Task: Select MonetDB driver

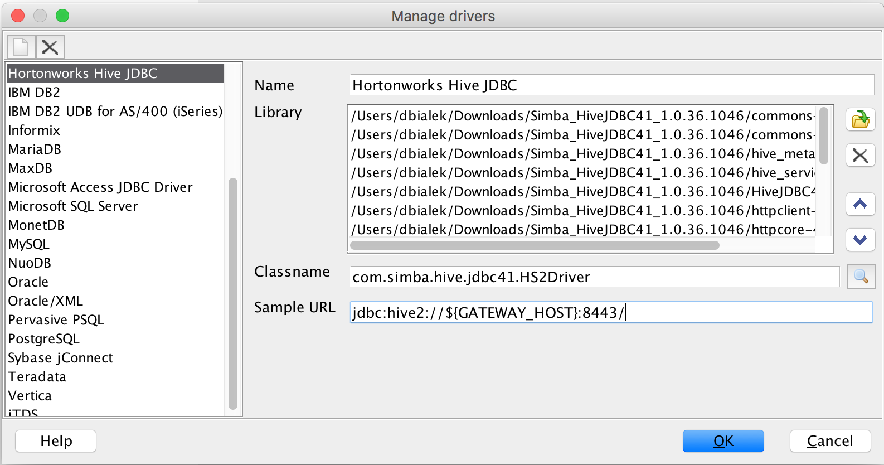Action: [115, 225]
